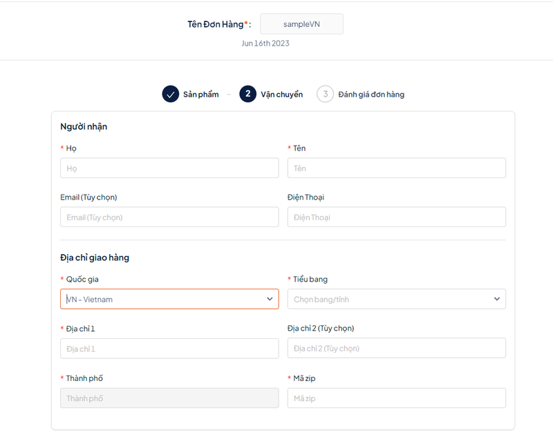Click the Địa chỉ 1 input field
553x437 pixels.
[x=169, y=349]
